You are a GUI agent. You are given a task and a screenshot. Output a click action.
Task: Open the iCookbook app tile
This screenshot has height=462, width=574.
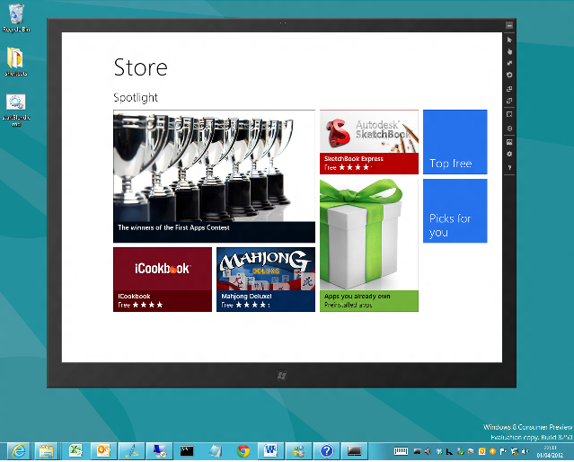coord(163,280)
